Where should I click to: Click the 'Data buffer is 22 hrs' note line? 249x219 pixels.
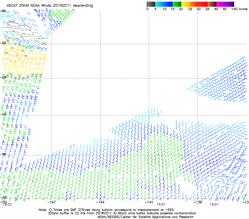(122, 213)
